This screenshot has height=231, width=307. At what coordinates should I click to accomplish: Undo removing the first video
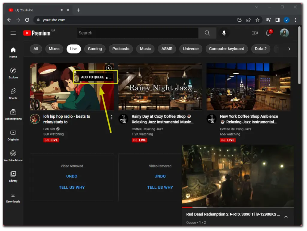coord(72,176)
